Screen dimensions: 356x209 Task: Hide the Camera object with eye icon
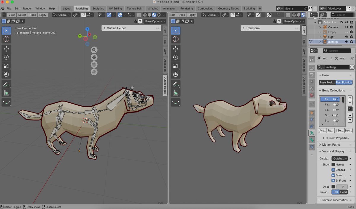coord(346,27)
